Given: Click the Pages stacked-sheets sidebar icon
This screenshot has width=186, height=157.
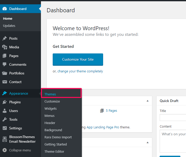Looking at the screenshot, I should tap(5, 56).
